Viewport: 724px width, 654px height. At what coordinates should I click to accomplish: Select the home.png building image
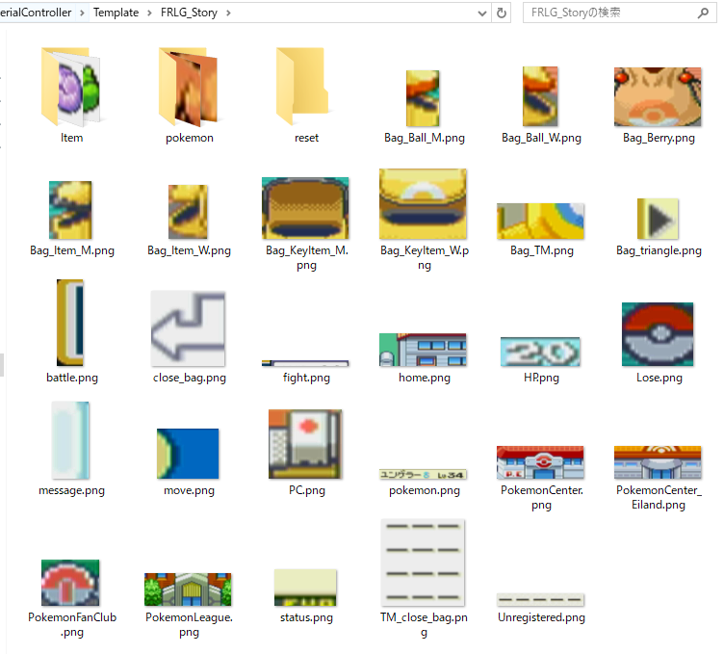click(423, 350)
